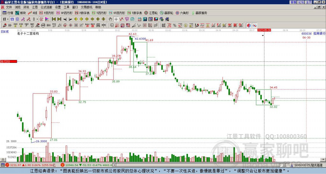Expand arrow beside candlestick style icon
This screenshot has height=174, width=326.
tap(37, 19)
